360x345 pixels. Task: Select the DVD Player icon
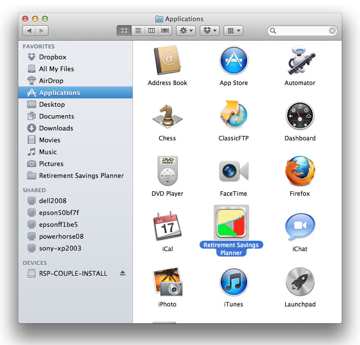point(168,171)
